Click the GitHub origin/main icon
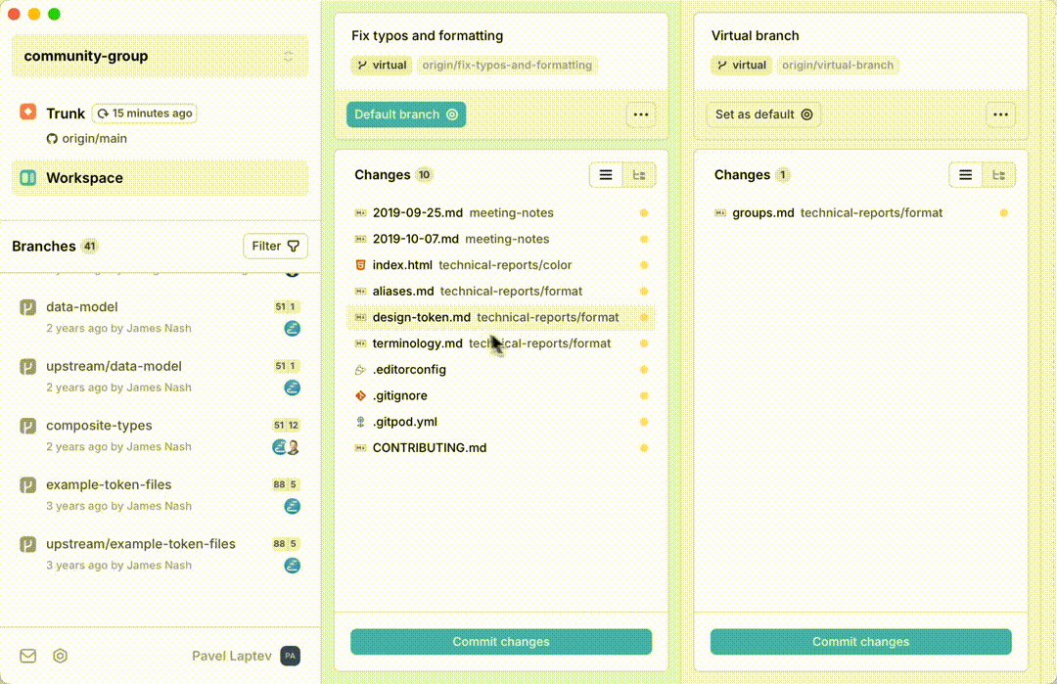This screenshot has height=684, width=1057. tap(52, 139)
